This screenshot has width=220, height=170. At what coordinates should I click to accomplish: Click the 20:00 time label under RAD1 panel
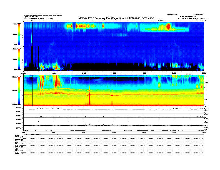pyautogui.click(x=174, y=73)
